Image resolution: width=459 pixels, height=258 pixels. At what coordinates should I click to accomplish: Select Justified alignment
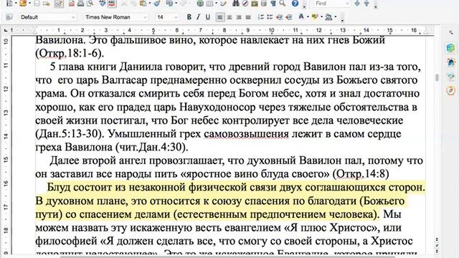point(248,17)
